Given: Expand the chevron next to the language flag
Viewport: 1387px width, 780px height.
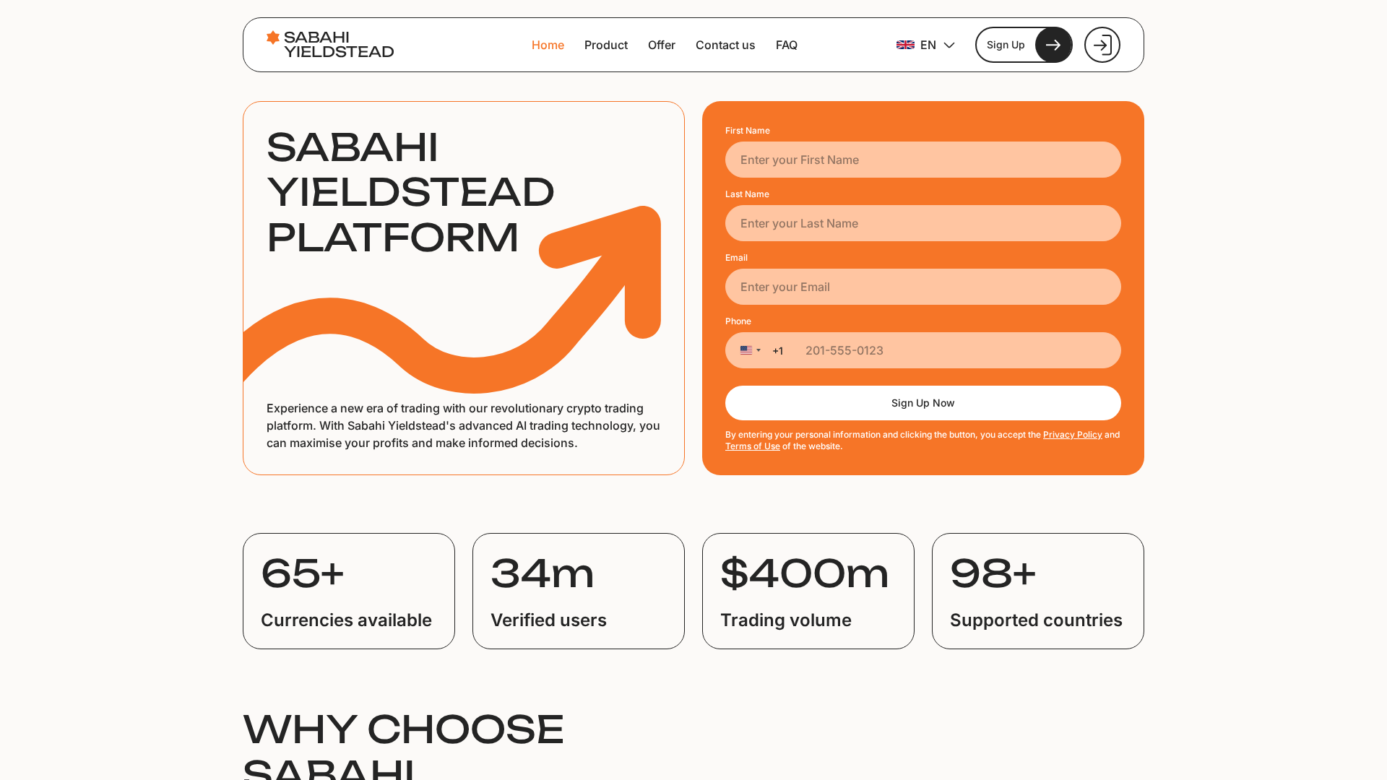Looking at the screenshot, I should pyautogui.click(x=949, y=45).
